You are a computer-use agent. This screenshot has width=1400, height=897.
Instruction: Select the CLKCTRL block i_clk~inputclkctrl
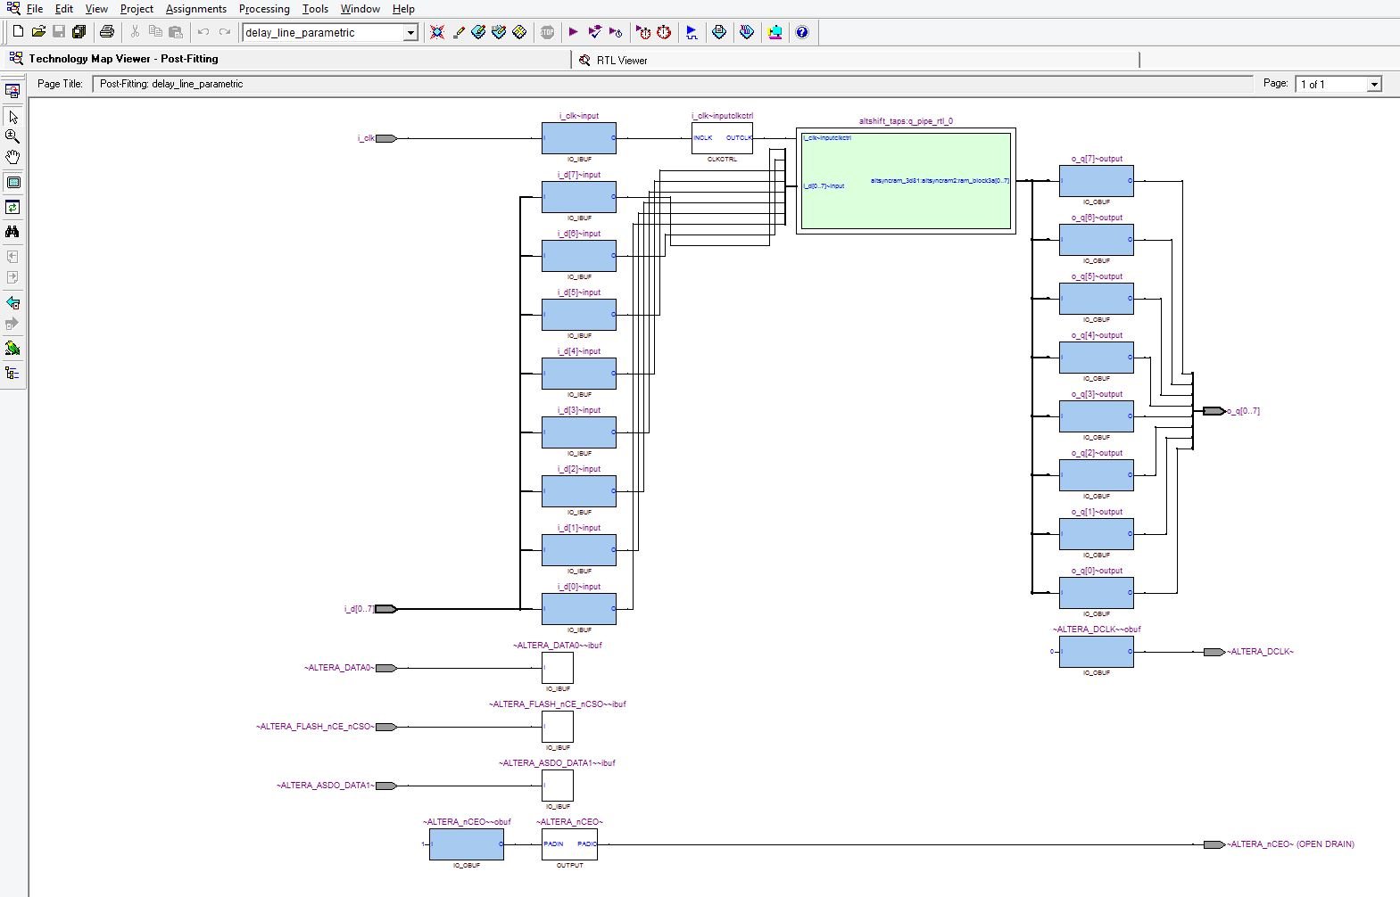[x=722, y=138]
